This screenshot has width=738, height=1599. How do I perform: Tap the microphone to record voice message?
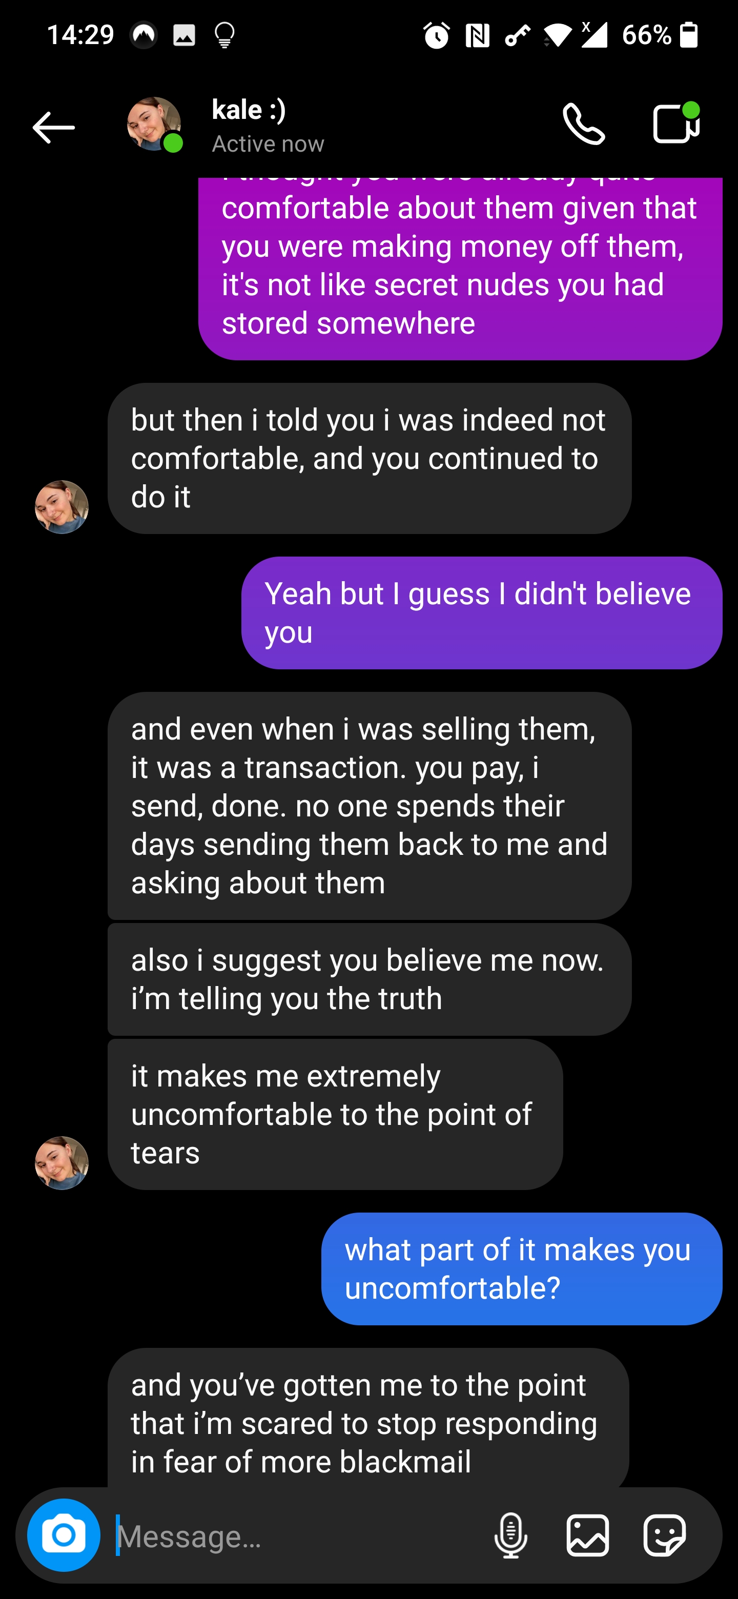pyautogui.click(x=510, y=1535)
